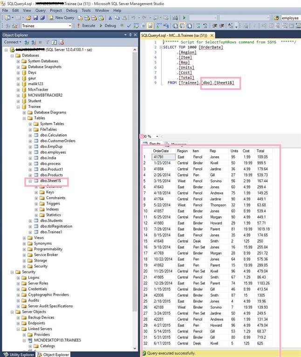The image size is (301, 357).
Task: Select the dbo.Students table in tree
Action: [x=51, y=221]
